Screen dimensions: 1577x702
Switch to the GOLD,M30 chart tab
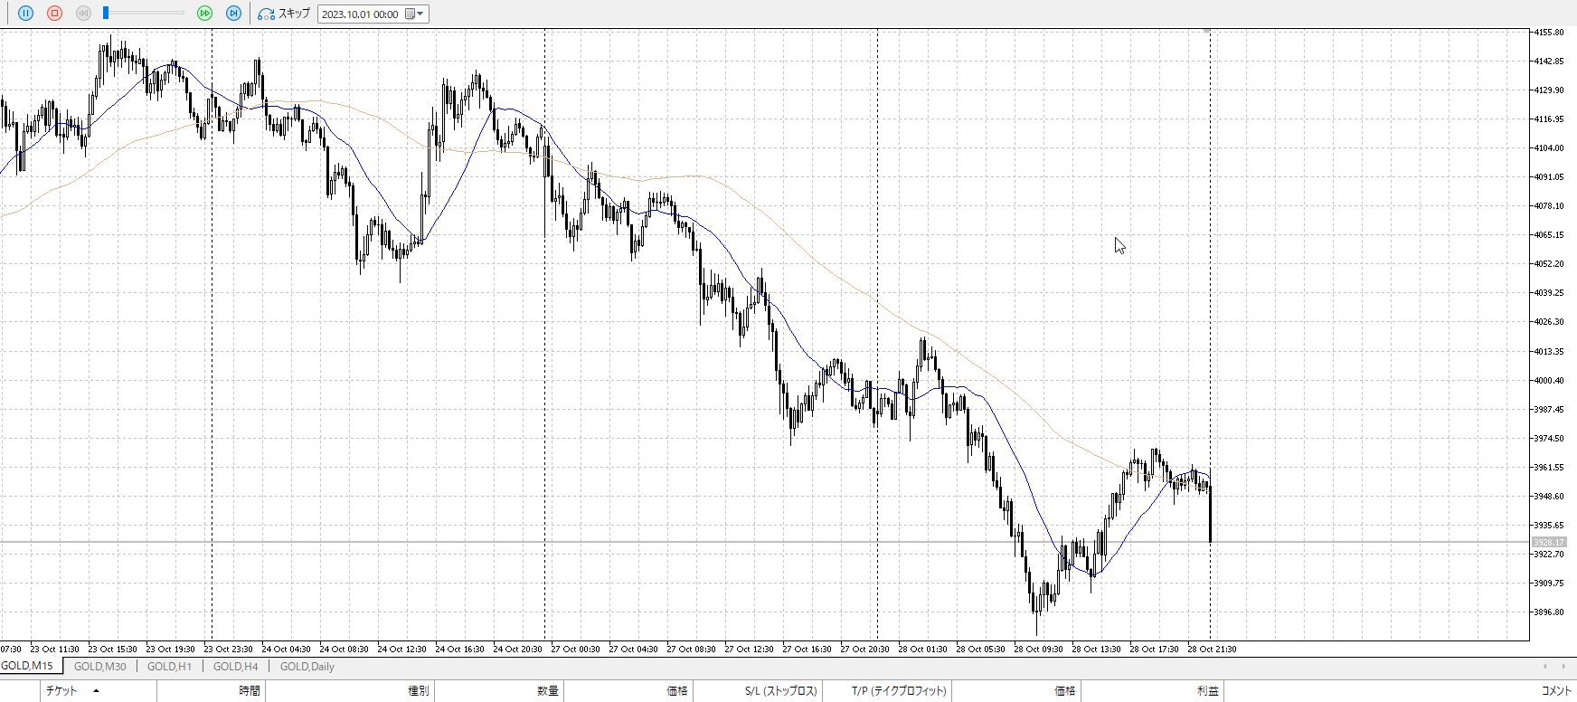[99, 667]
